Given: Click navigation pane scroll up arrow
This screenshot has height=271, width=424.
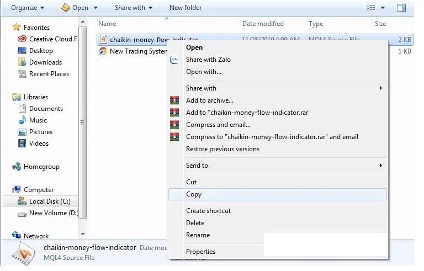Looking at the screenshot, I should tap(83, 22).
